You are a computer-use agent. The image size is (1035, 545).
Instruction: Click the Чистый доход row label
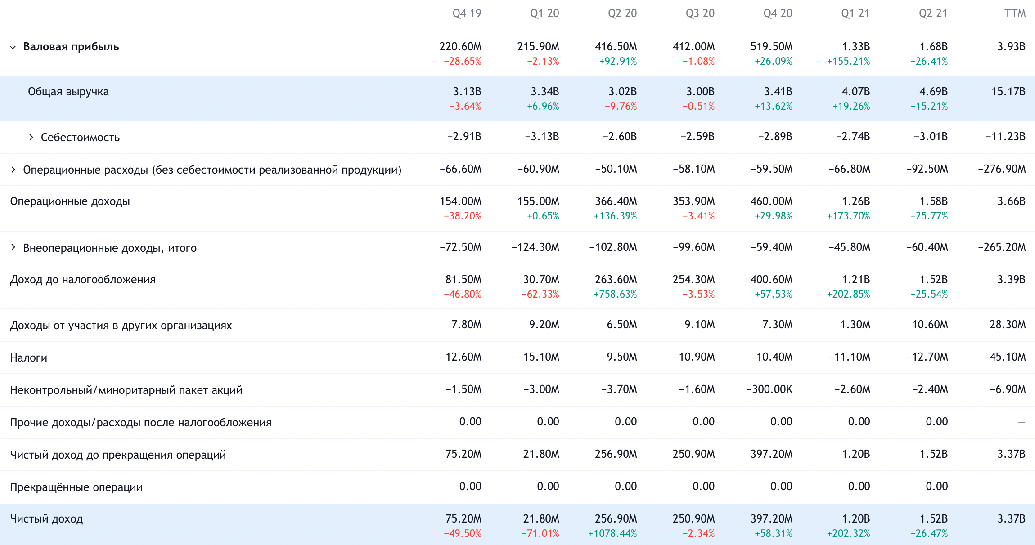click(46, 519)
